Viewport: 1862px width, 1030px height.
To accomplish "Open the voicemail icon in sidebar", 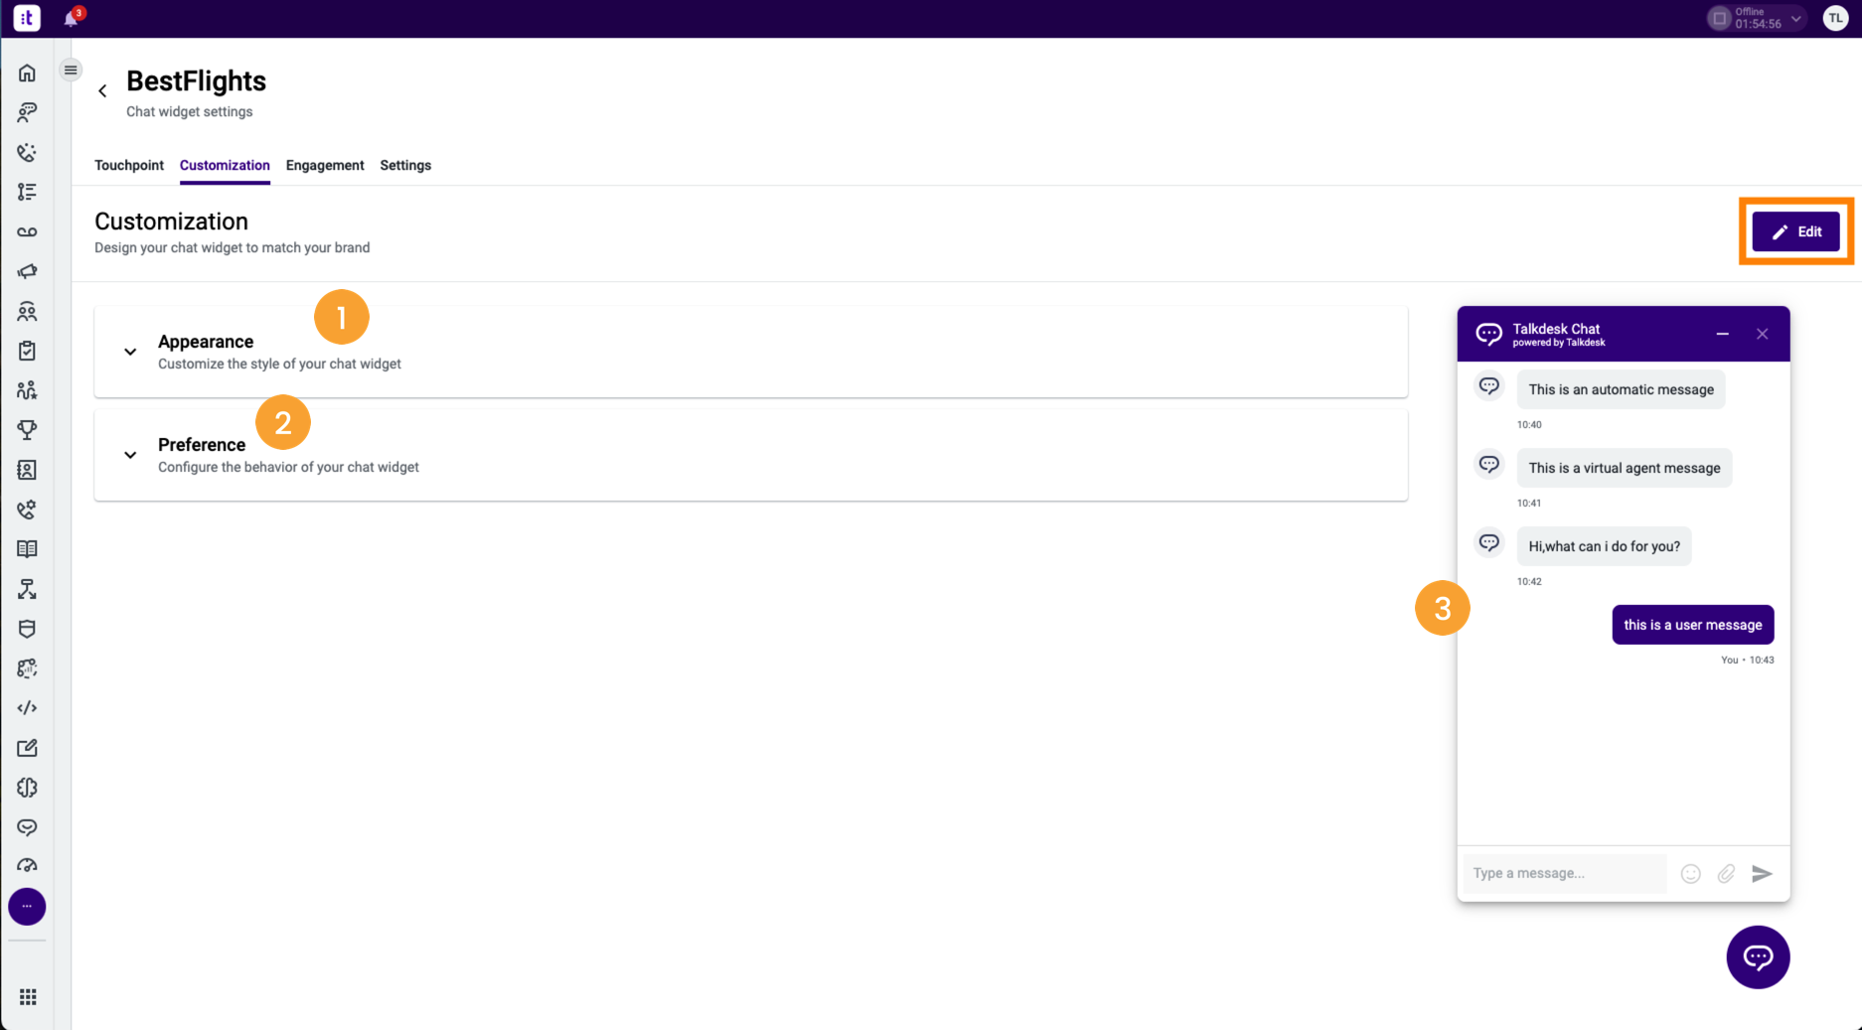I will click(27, 231).
